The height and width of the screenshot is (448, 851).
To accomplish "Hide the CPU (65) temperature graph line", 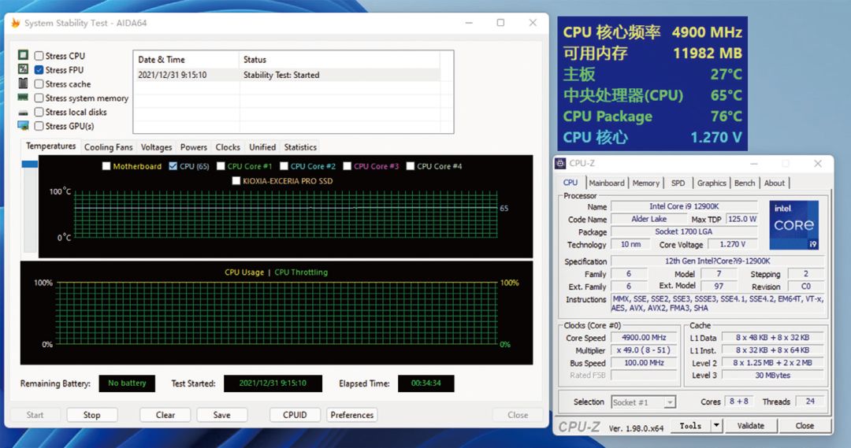I will [173, 166].
